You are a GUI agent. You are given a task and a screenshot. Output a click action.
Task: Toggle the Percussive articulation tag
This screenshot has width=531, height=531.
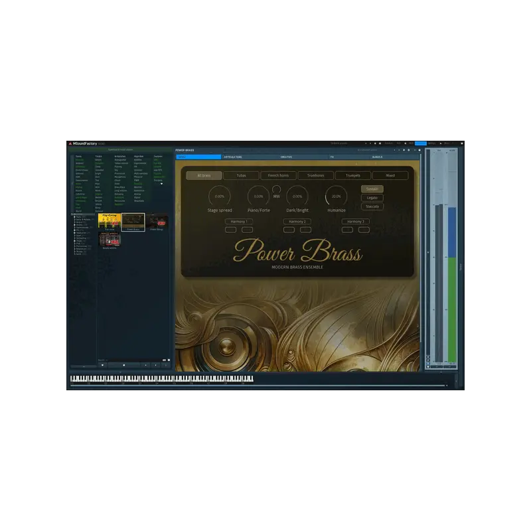click(x=119, y=201)
